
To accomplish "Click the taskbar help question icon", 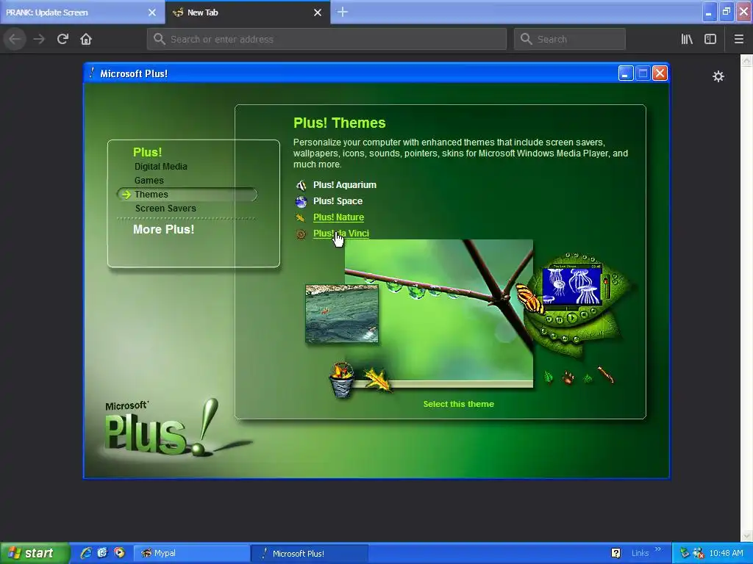I will pos(615,553).
